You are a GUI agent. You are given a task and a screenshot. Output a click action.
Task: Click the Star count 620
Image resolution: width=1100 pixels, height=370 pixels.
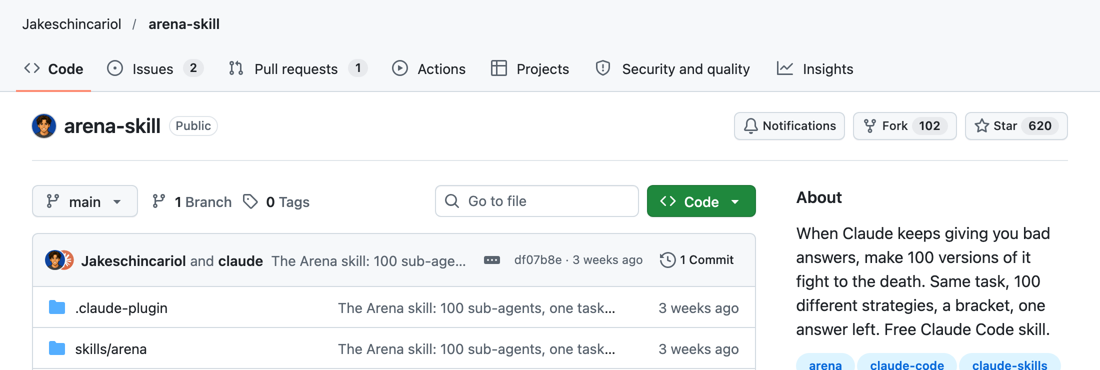click(x=1040, y=126)
